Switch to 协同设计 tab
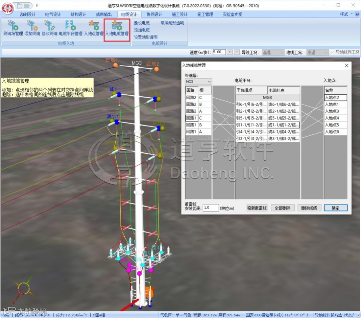Image resolution: width=361 pixels, height=318 pixels. click(x=154, y=14)
